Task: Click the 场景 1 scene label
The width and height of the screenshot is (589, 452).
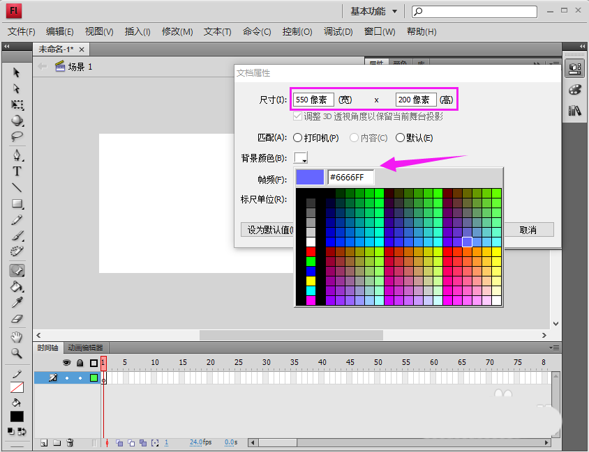Action: point(80,67)
